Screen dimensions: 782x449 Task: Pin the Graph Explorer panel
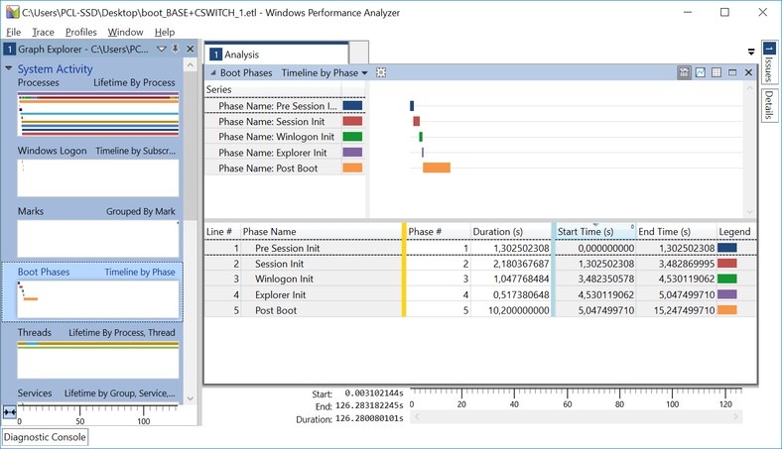click(176, 49)
